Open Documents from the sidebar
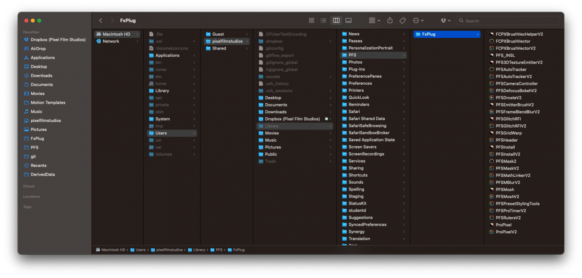 [39, 84]
